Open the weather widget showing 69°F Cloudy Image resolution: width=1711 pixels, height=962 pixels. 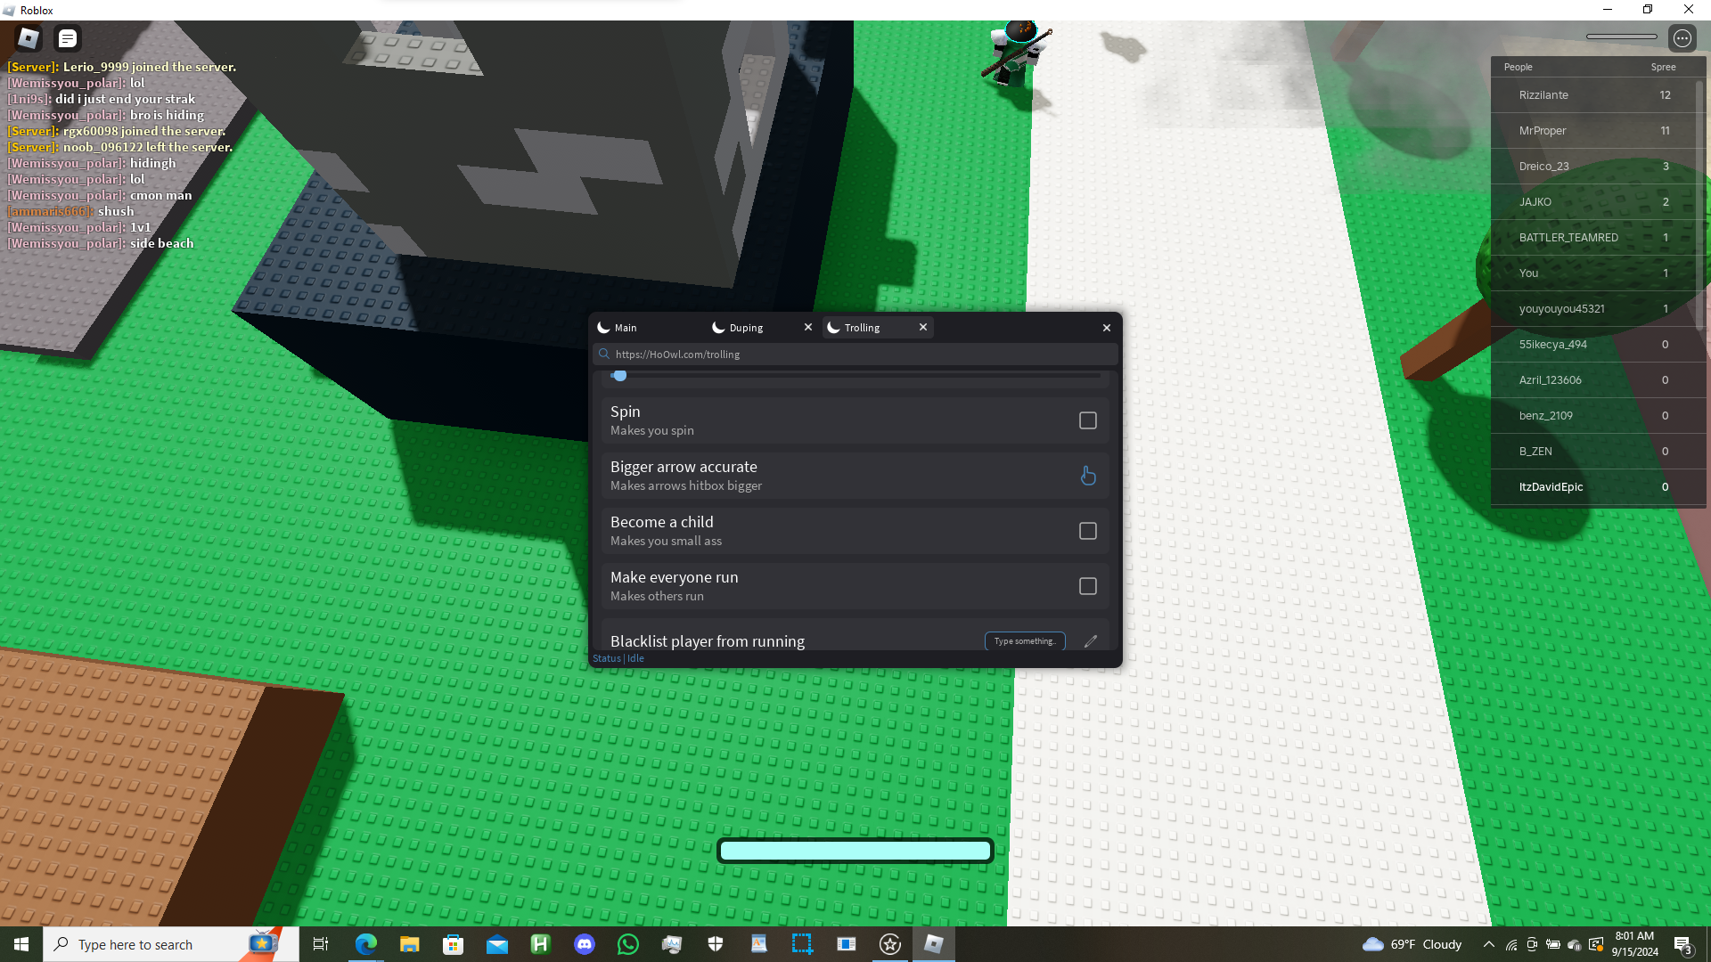1412,944
